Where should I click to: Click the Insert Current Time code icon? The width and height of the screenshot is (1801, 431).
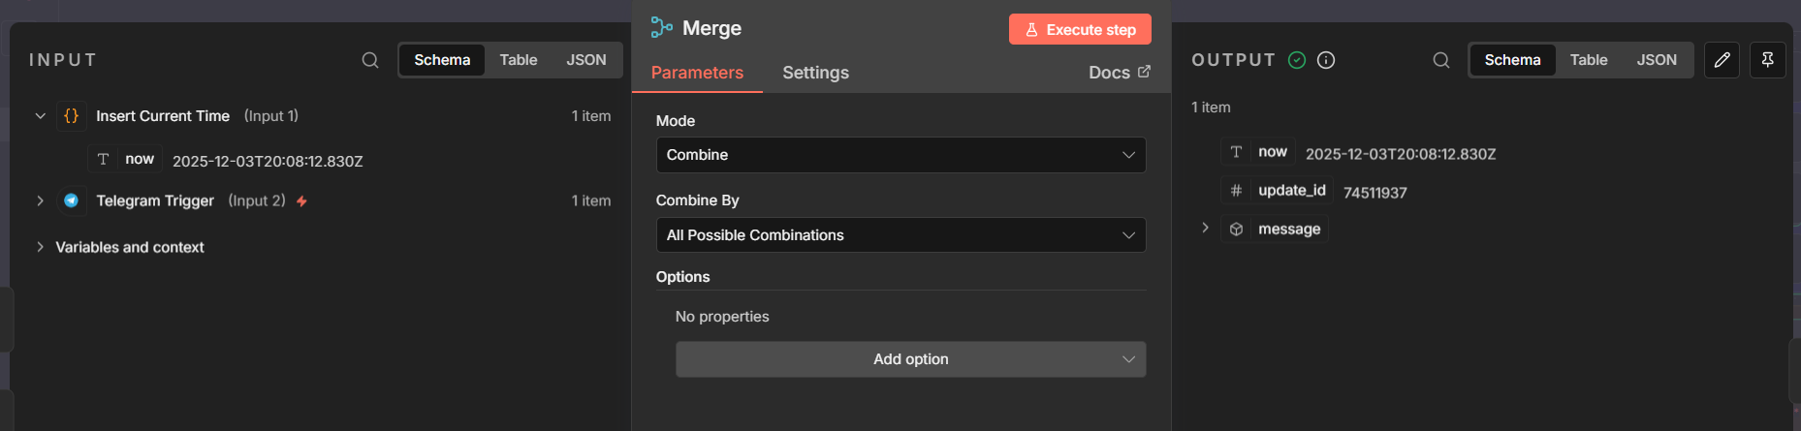(71, 116)
